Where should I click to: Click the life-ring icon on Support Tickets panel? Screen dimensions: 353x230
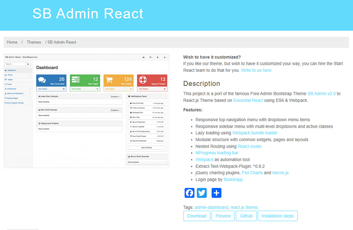click(143, 80)
